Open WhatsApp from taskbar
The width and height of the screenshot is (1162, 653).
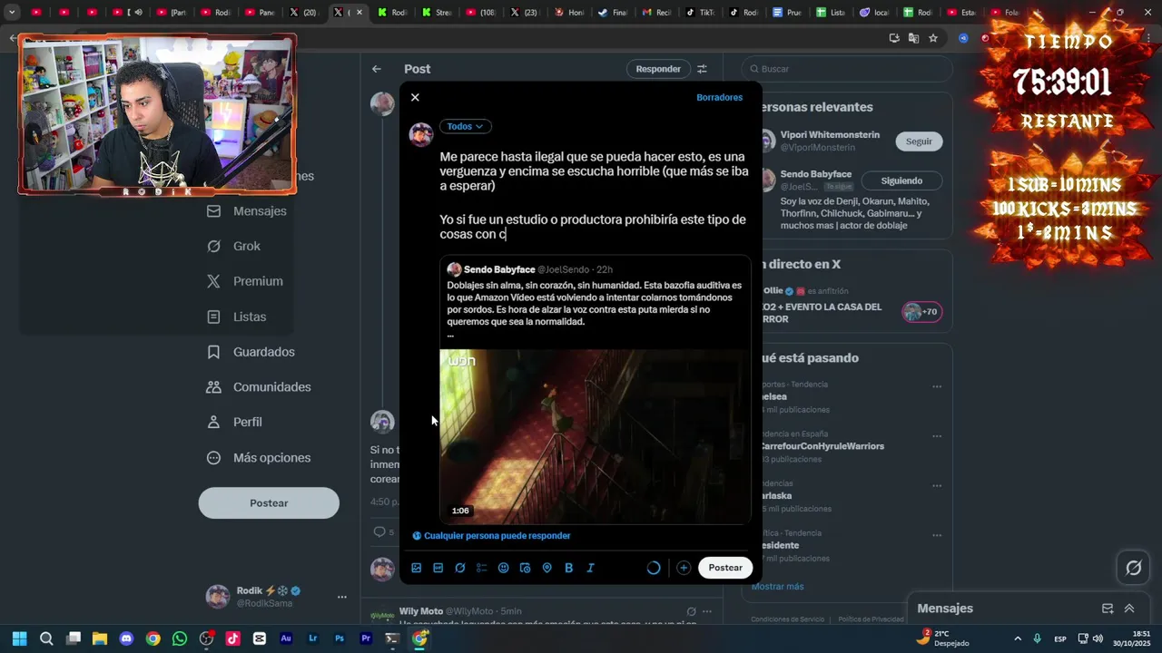click(180, 638)
